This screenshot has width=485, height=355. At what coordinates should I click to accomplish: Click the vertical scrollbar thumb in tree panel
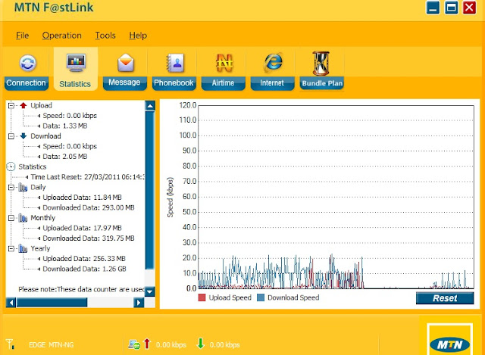tap(150, 190)
